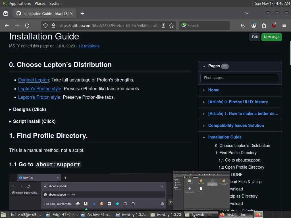Viewport: 291px width, 218px height.
Task: Open a new browser tab
Action: (82, 14)
